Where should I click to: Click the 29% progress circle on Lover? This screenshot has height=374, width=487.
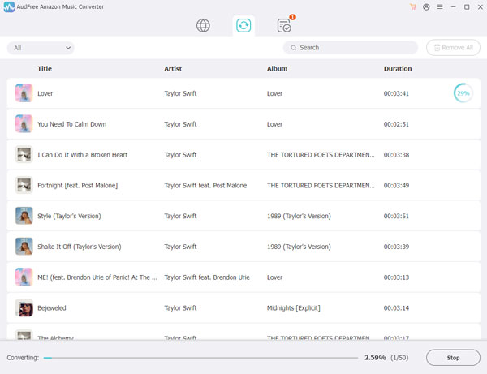463,93
